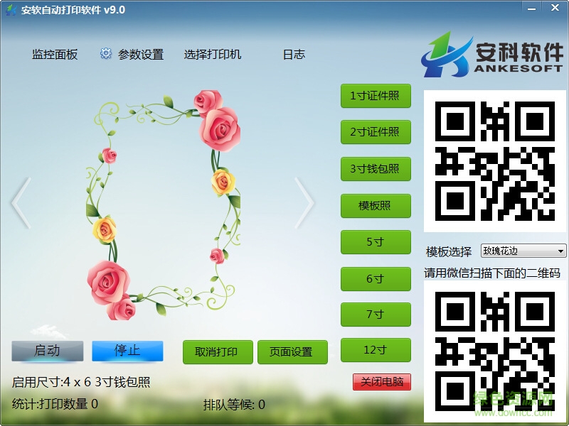569x426 pixels.
Task: Click the gear icon beside 参数设置
Action: (x=105, y=53)
